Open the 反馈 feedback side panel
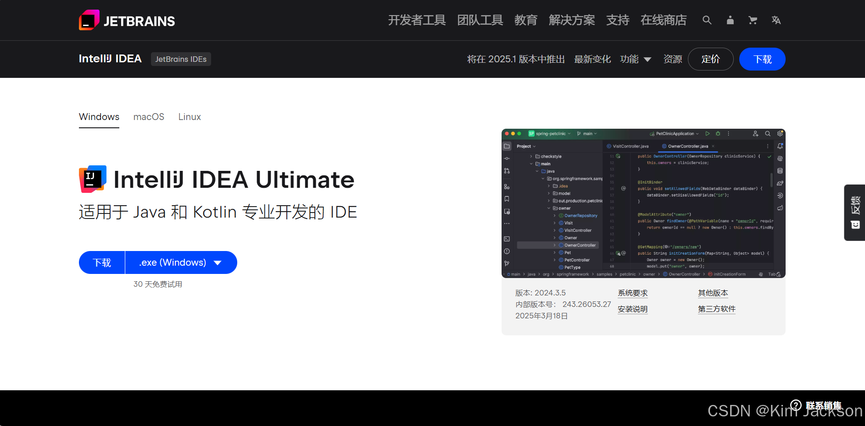Viewport: 865px width, 426px height. point(854,213)
